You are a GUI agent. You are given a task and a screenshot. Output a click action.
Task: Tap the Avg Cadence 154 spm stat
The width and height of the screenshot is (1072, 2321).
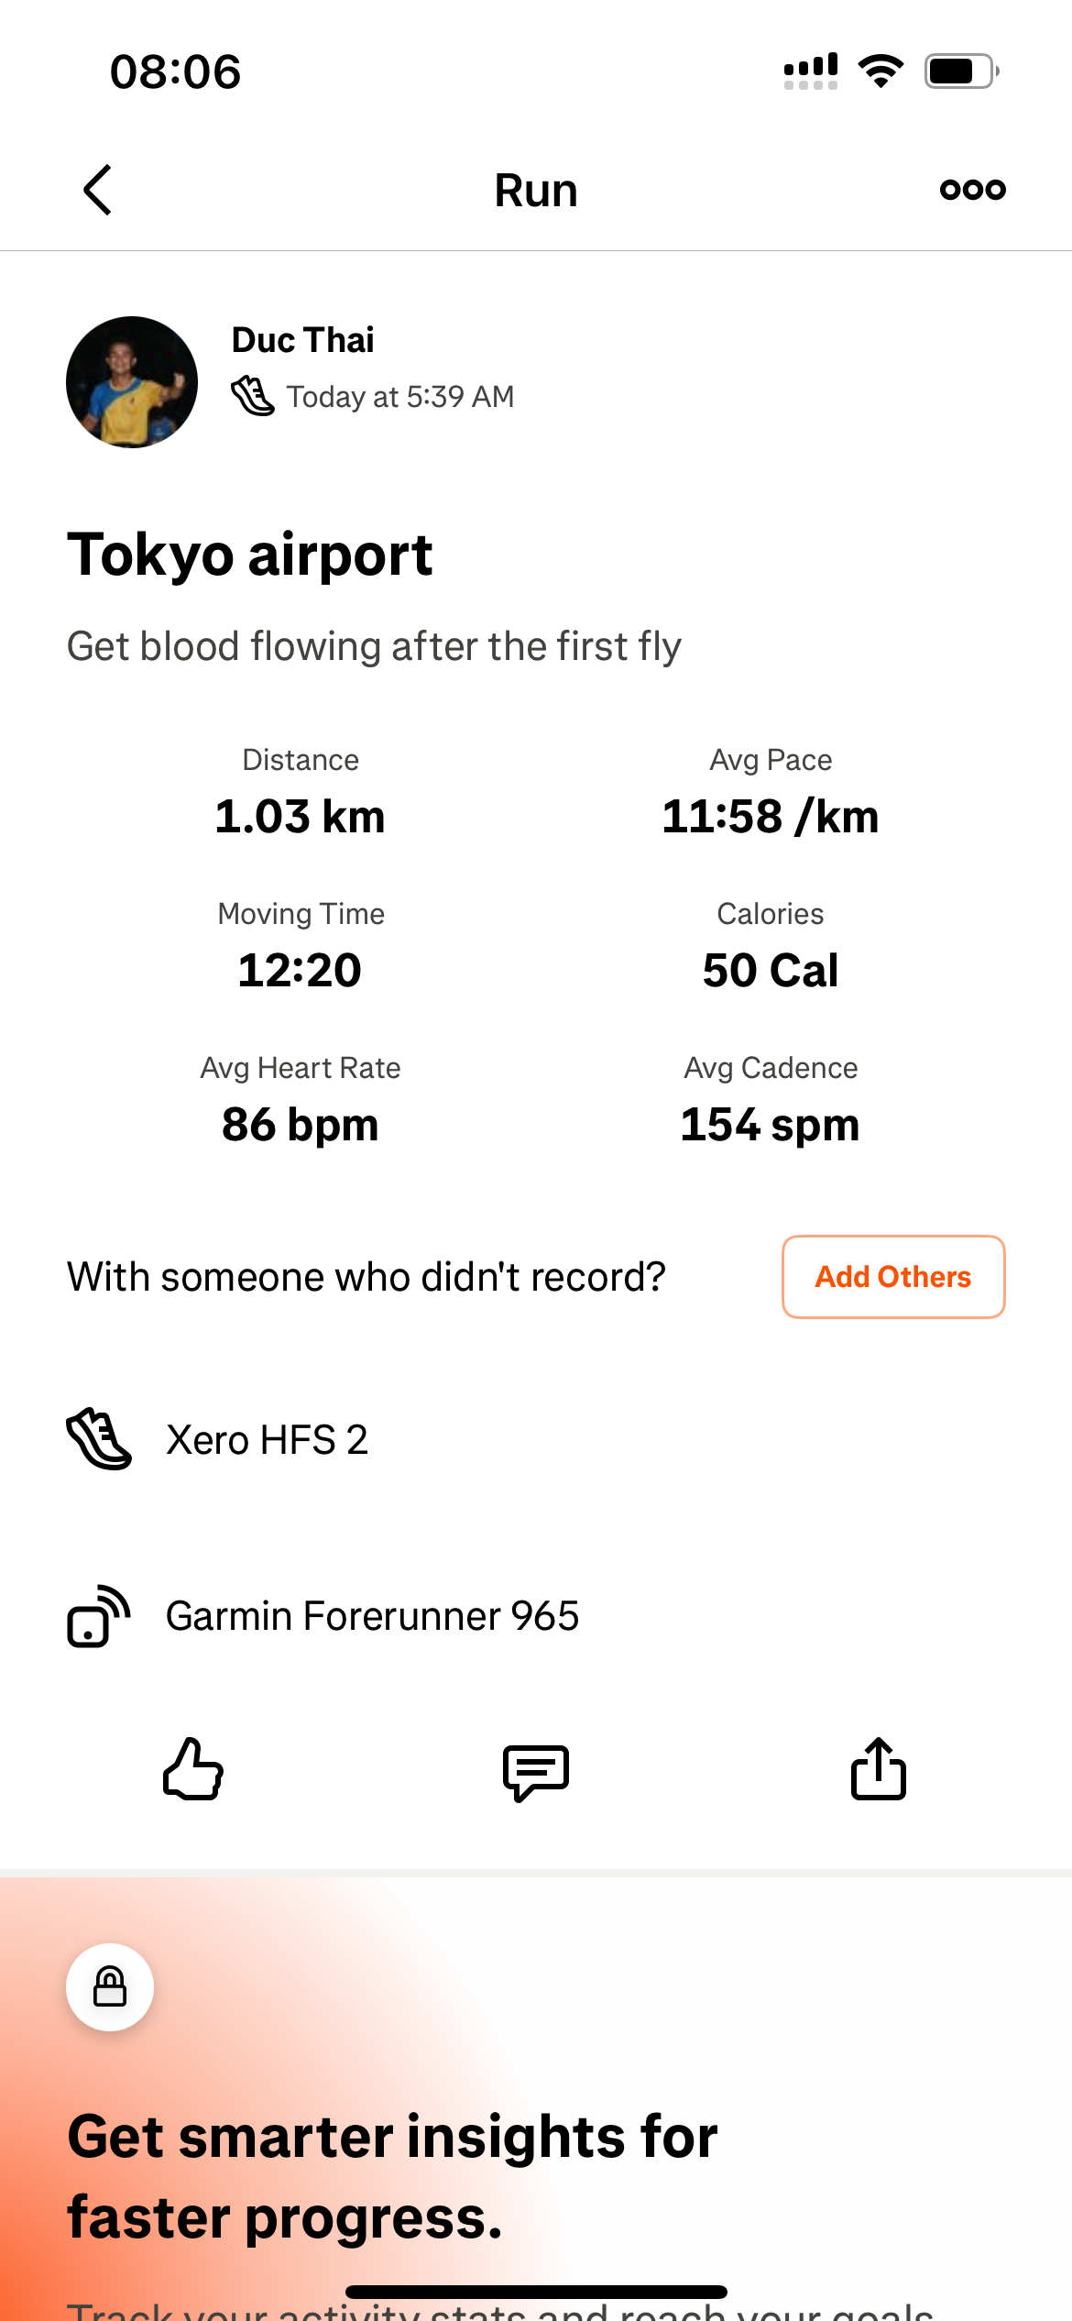(x=770, y=1124)
